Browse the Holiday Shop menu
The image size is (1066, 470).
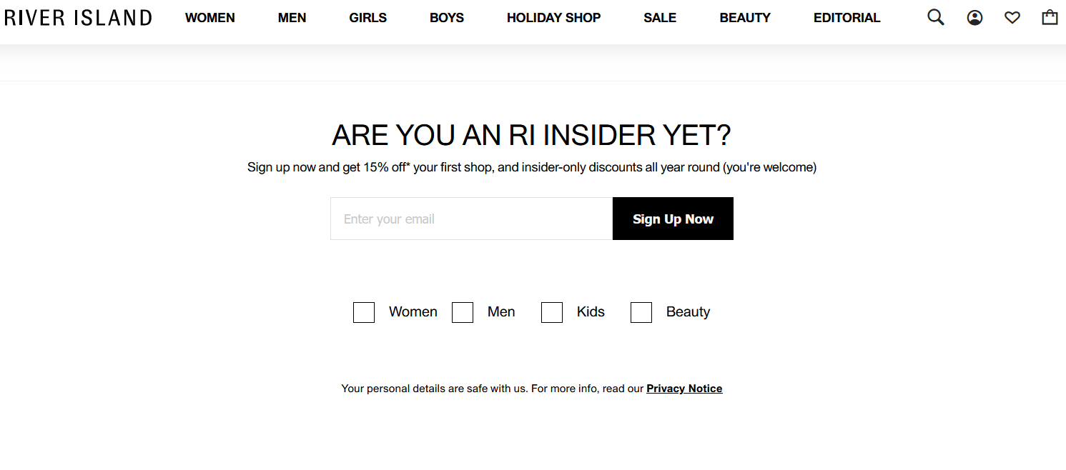point(553,18)
